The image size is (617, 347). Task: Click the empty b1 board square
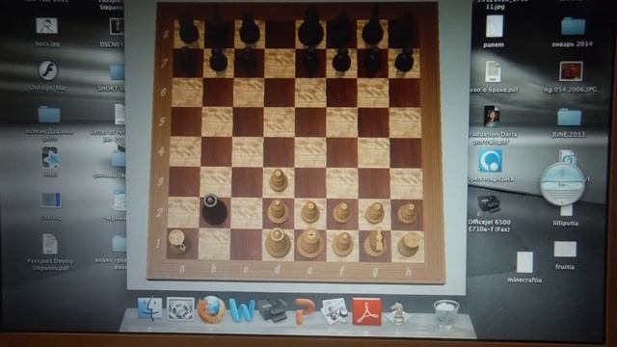pos(214,244)
